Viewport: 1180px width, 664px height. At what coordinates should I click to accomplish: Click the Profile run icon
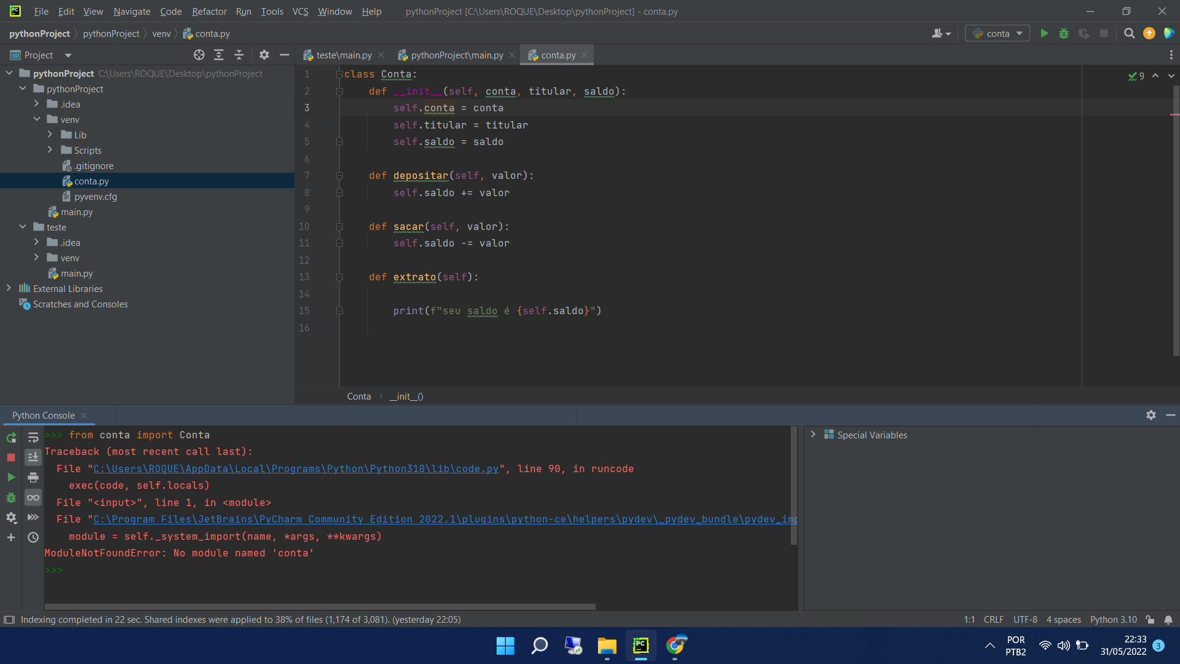pyautogui.click(x=1084, y=34)
